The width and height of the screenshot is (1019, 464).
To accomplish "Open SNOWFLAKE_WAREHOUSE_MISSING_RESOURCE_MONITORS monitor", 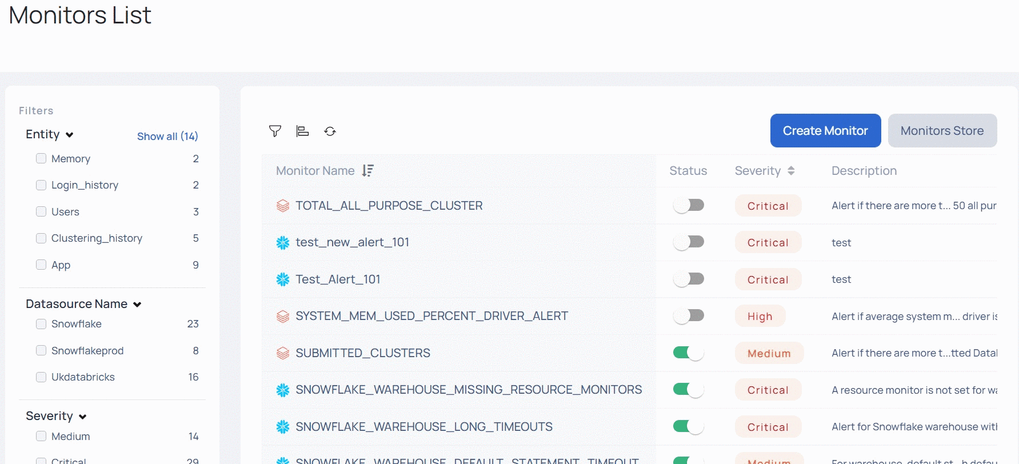I will point(469,390).
